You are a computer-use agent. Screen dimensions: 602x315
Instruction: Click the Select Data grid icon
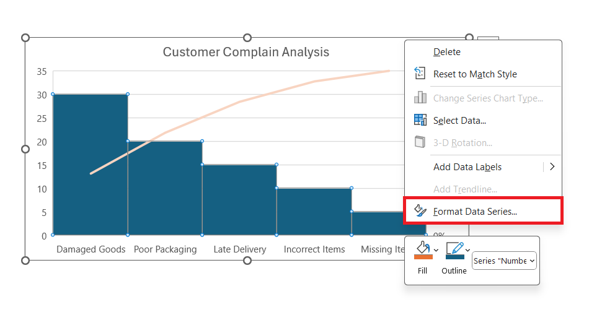(x=420, y=119)
